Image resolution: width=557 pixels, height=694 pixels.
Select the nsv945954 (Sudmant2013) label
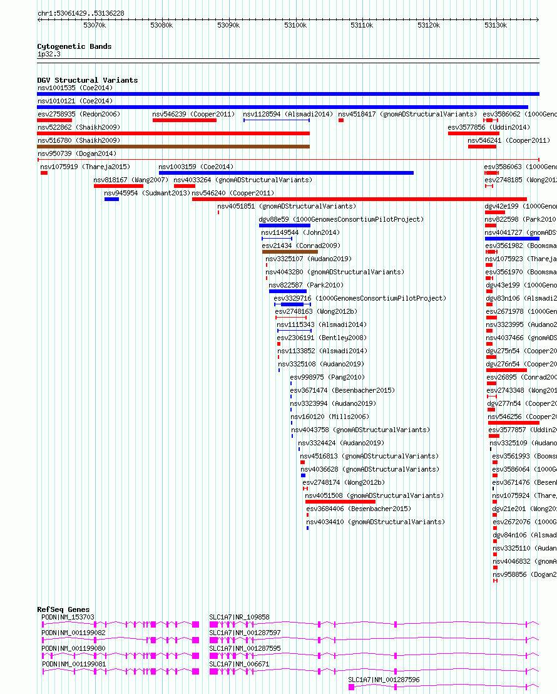pos(147,194)
